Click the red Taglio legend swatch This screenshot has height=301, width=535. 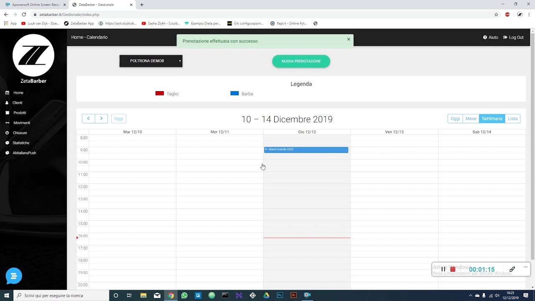pyautogui.click(x=160, y=94)
